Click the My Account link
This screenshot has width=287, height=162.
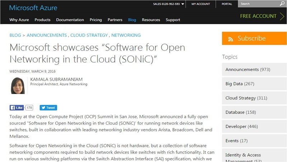click(201, 4)
